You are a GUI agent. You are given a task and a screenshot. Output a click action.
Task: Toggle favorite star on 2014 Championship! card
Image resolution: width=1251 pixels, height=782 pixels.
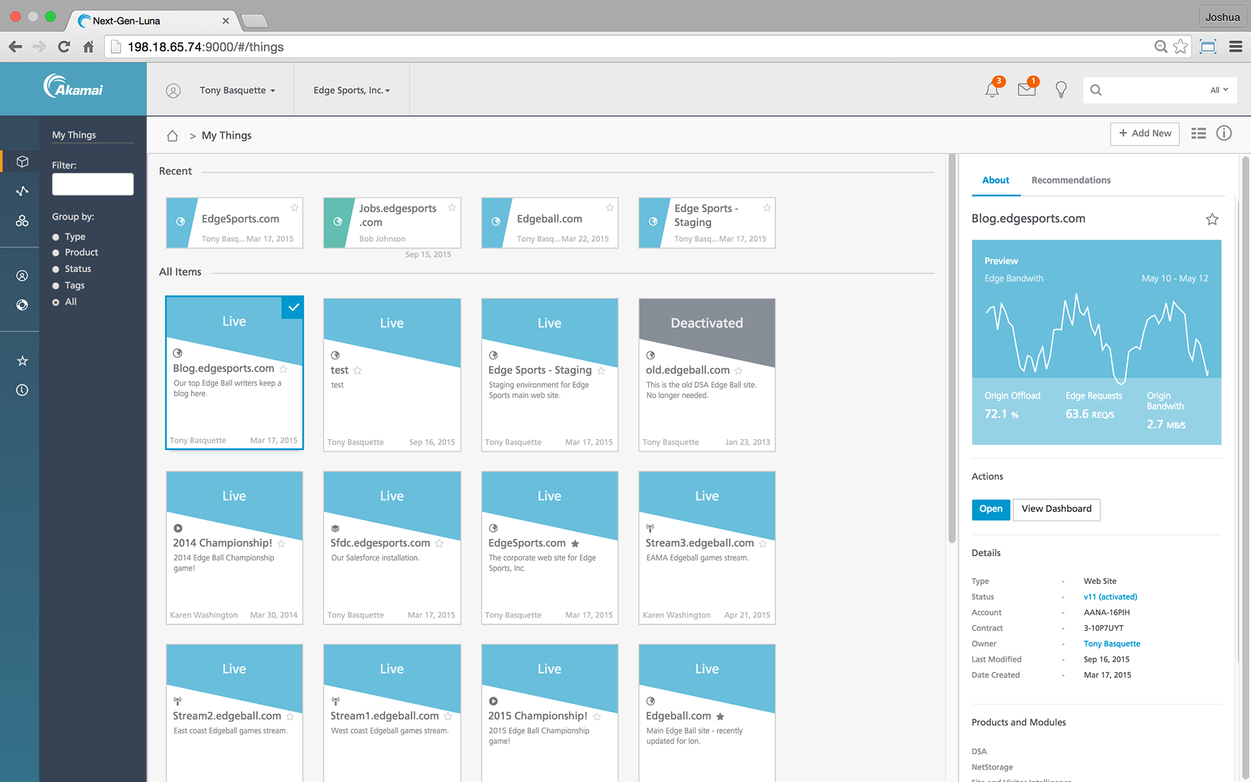(x=281, y=543)
